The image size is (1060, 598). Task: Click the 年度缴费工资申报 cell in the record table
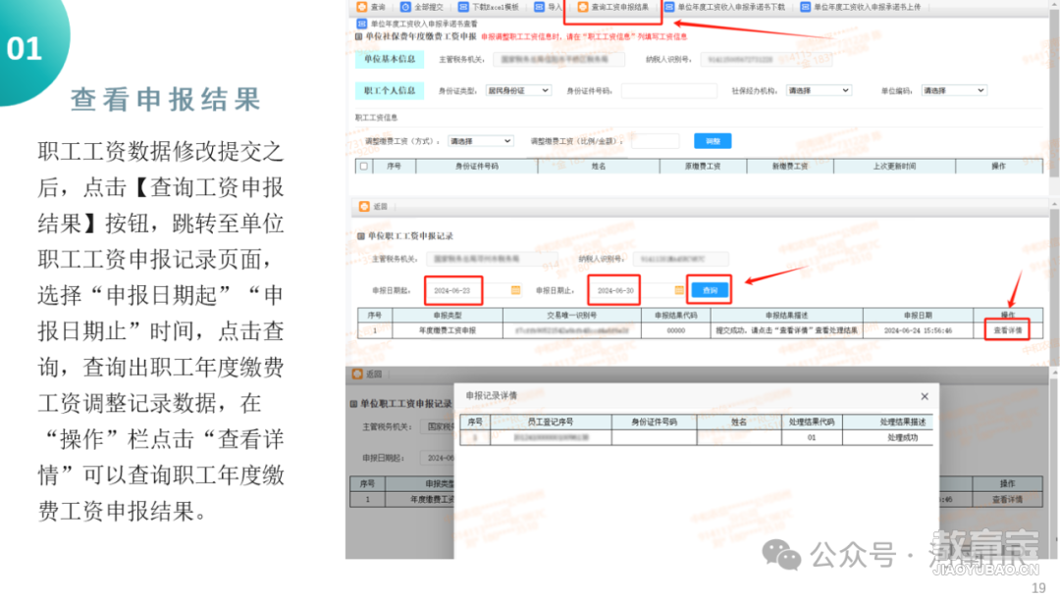448,330
